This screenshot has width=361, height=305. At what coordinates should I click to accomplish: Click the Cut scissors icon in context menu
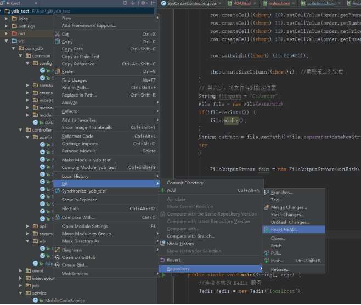pos(57,34)
